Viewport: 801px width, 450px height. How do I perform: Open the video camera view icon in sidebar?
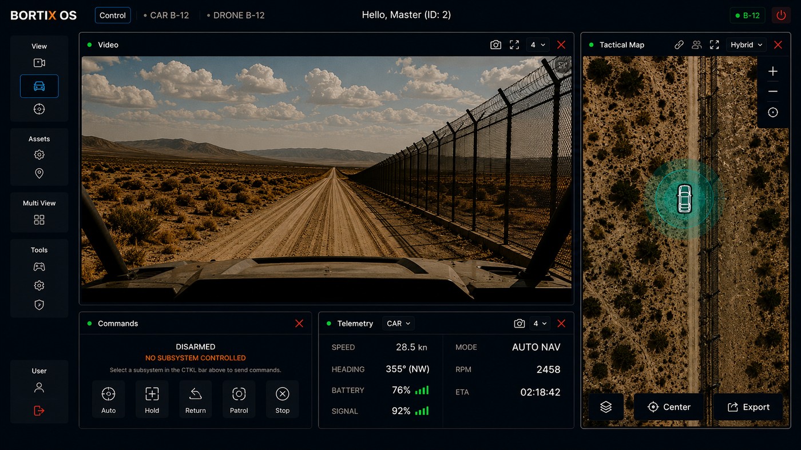point(39,63)
